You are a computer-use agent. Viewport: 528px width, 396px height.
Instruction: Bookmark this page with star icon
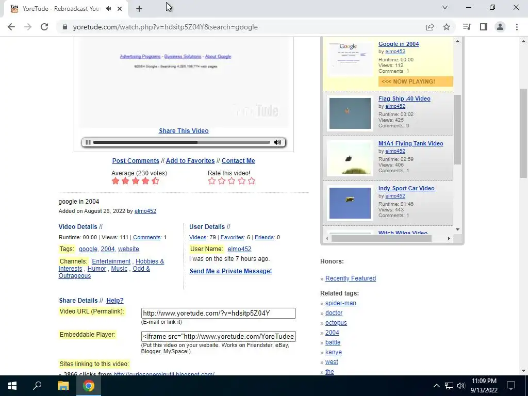(447, 27)
